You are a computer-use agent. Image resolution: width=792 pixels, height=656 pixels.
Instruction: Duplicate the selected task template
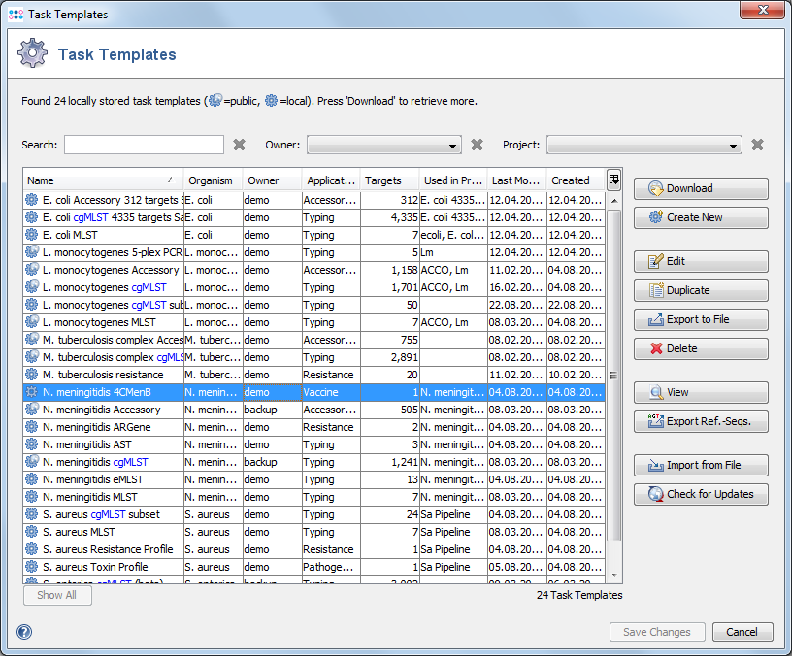[x=701, y=290]
